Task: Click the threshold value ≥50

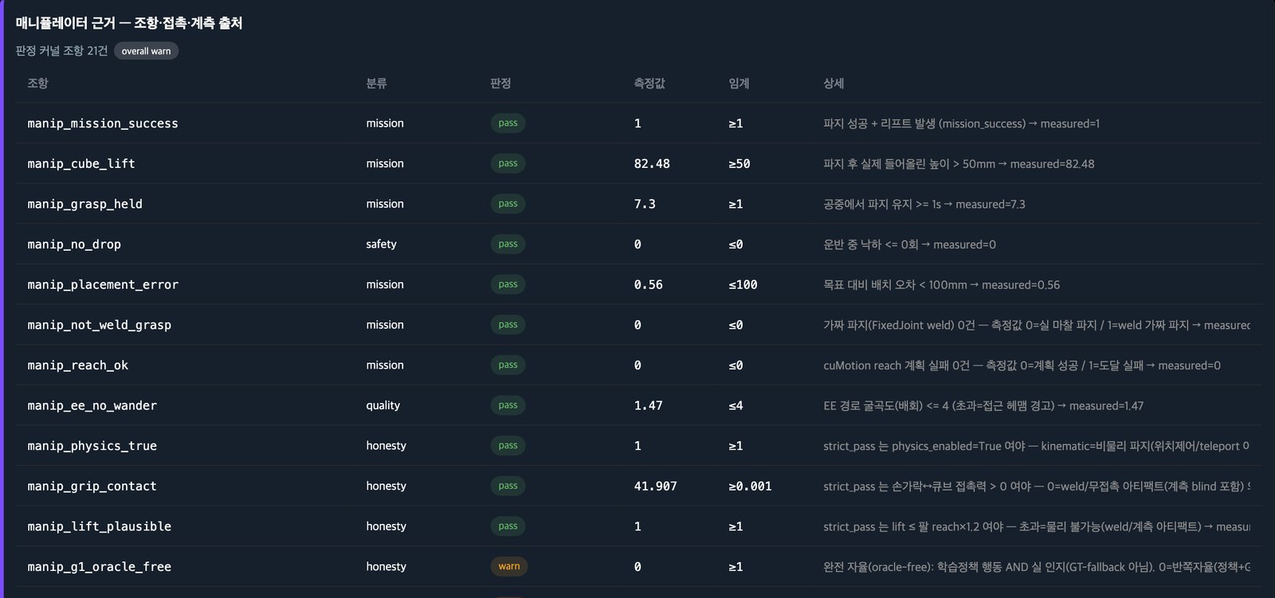Action: click(x=739, y=163)
